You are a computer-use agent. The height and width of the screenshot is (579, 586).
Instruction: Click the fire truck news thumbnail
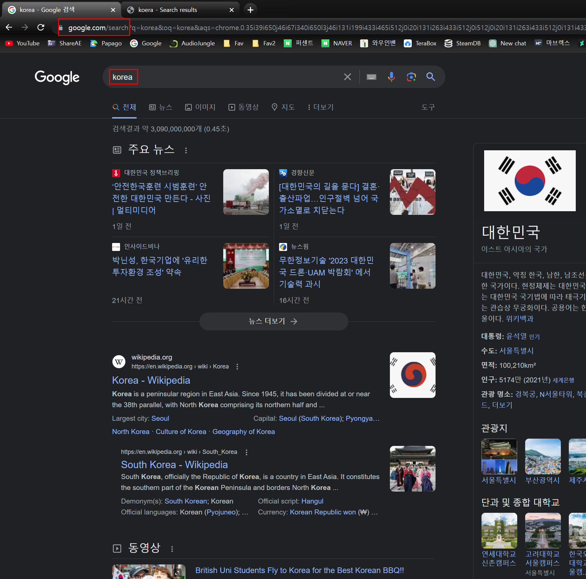click(x=246, y=192)
